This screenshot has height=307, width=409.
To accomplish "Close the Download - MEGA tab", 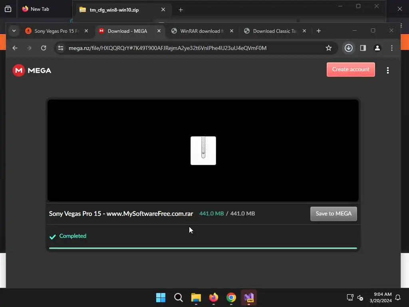I will pos(159,31).
